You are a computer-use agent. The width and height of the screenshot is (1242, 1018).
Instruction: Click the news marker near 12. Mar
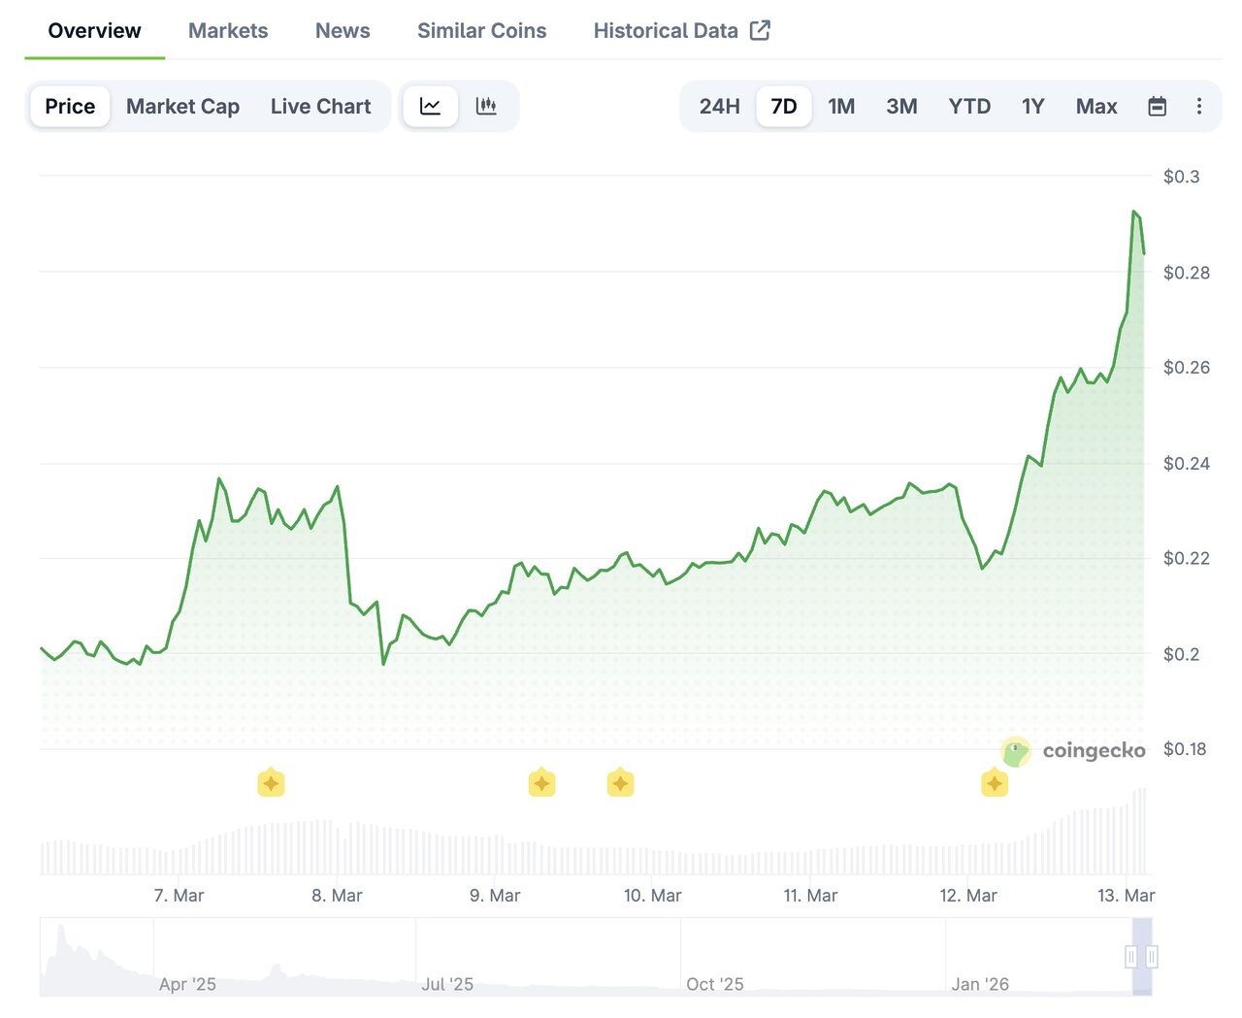click(994, 782)
